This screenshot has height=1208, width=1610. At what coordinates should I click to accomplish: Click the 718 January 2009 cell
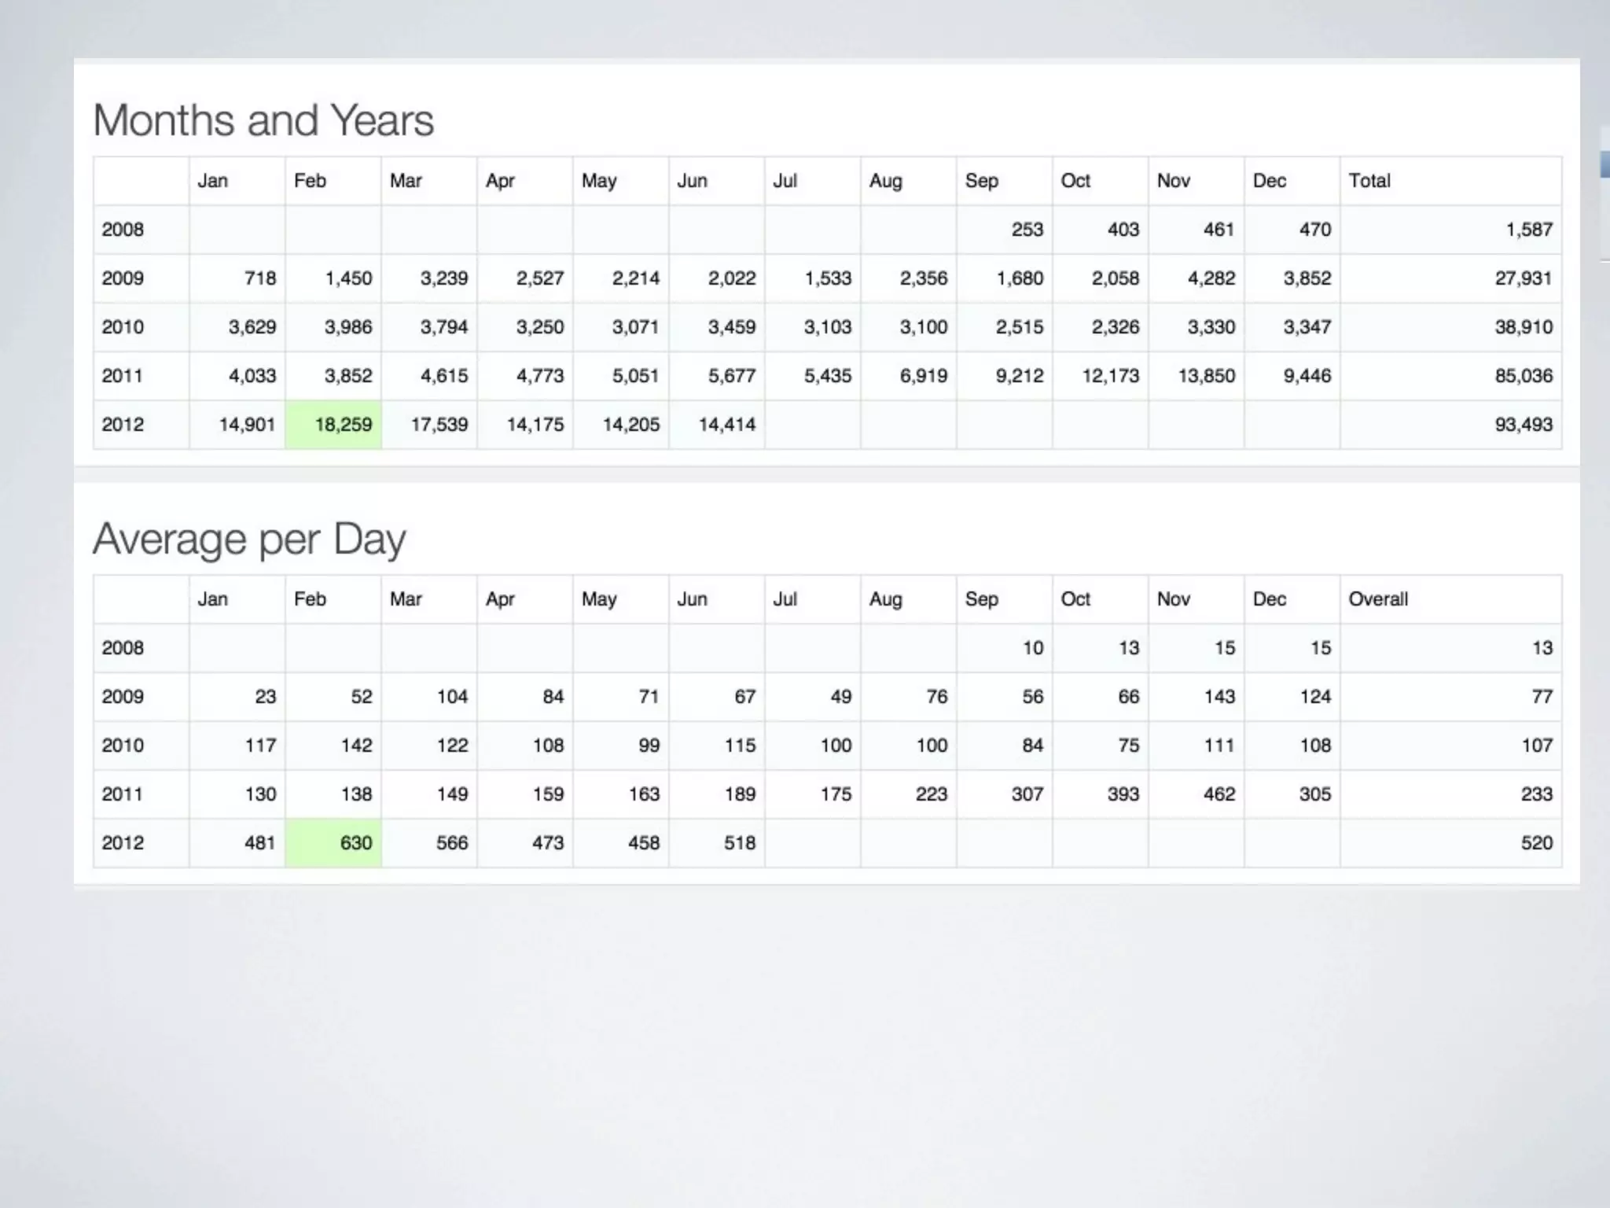(260, 278)
